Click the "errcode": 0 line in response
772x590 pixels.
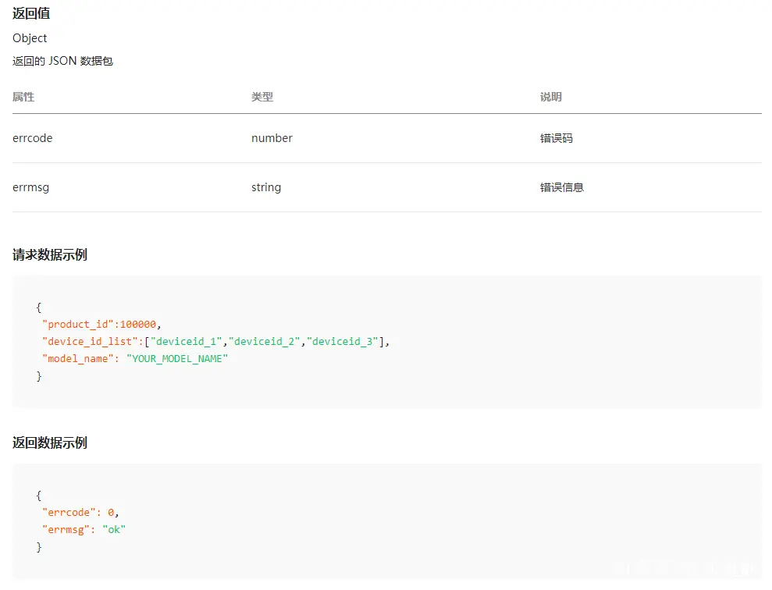(80, 513)
